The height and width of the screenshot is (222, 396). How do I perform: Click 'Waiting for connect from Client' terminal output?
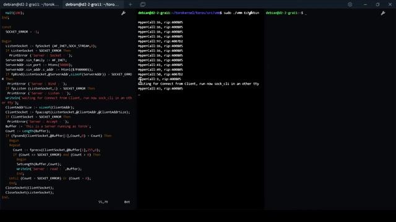click(x=199, y=84)
